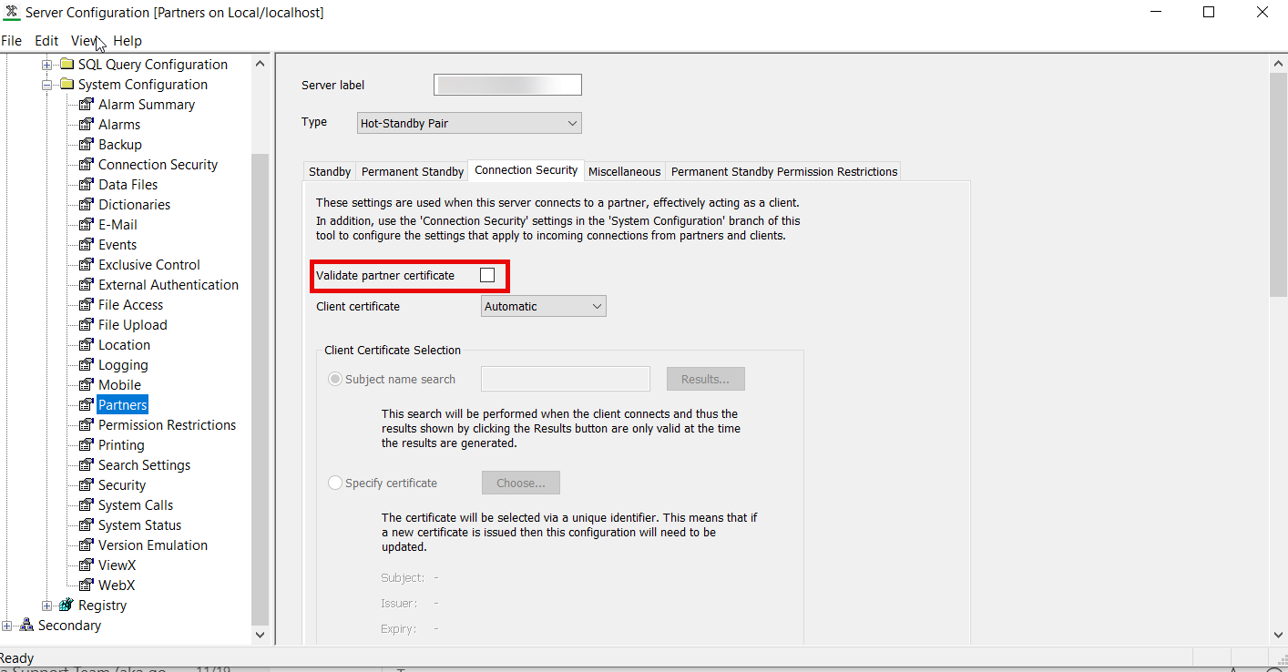1288x672 pixels.
Task: Click the Search Settings item icon
Action: (x=87, y=465)
